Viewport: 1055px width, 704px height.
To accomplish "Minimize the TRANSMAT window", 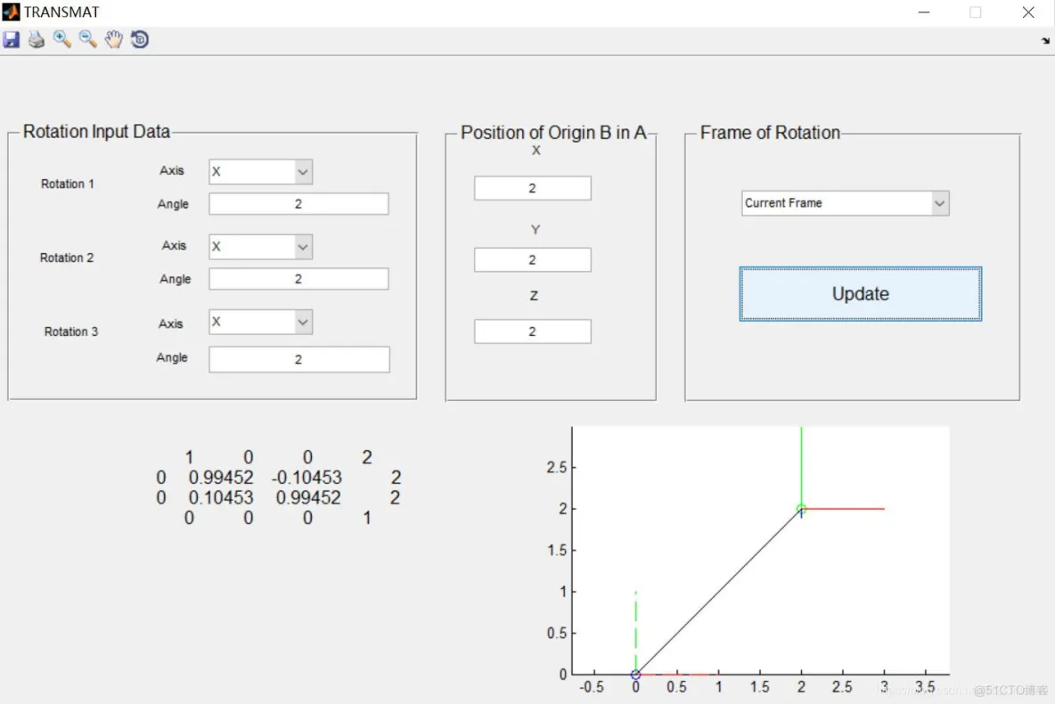I will tap(924, 12).
